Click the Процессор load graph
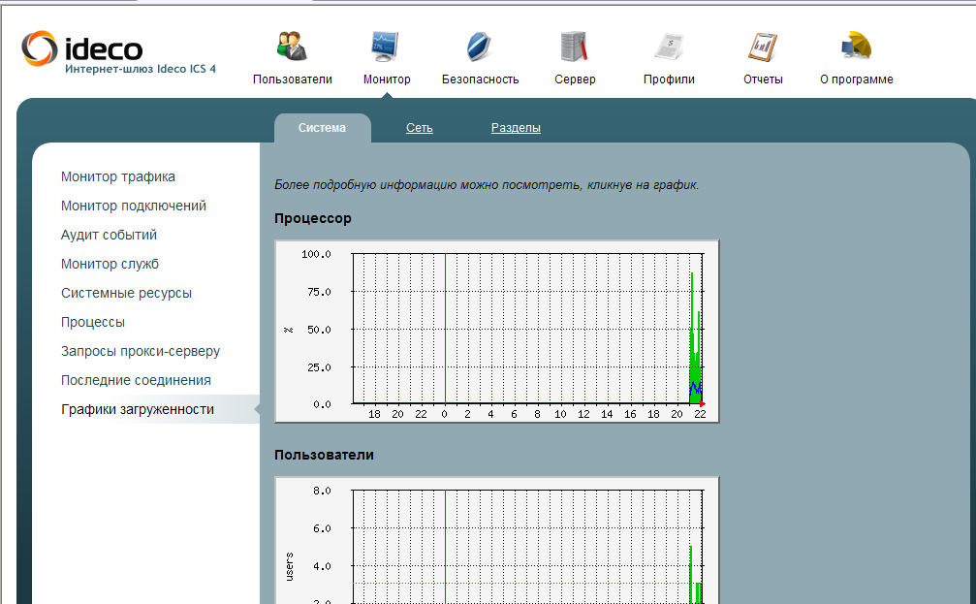 (x=496, y=332)
